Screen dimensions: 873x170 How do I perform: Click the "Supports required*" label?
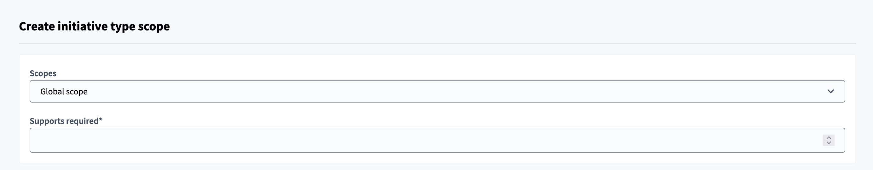click(64, 121)
